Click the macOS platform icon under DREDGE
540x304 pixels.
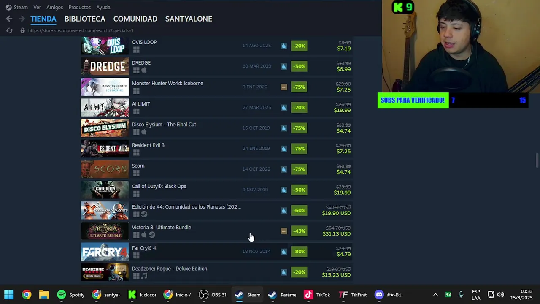144,70
